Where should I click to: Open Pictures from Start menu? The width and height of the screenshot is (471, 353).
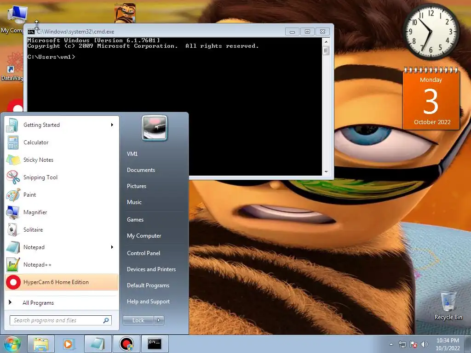(x=136, y=186)
